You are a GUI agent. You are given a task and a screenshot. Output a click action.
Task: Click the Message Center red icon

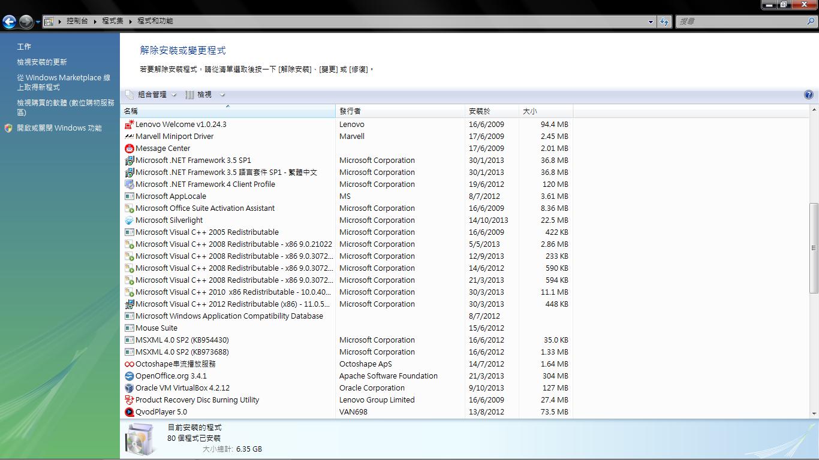pos(129,149)
